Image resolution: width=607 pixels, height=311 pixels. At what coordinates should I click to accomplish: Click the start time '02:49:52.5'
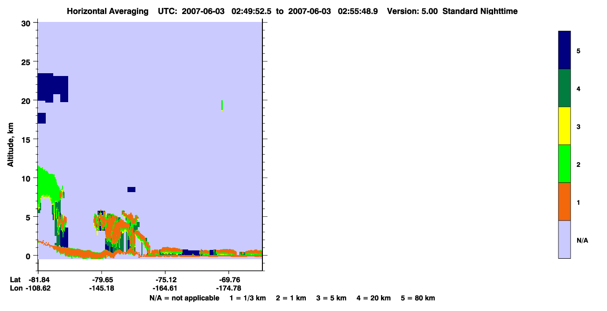[253, 11]
